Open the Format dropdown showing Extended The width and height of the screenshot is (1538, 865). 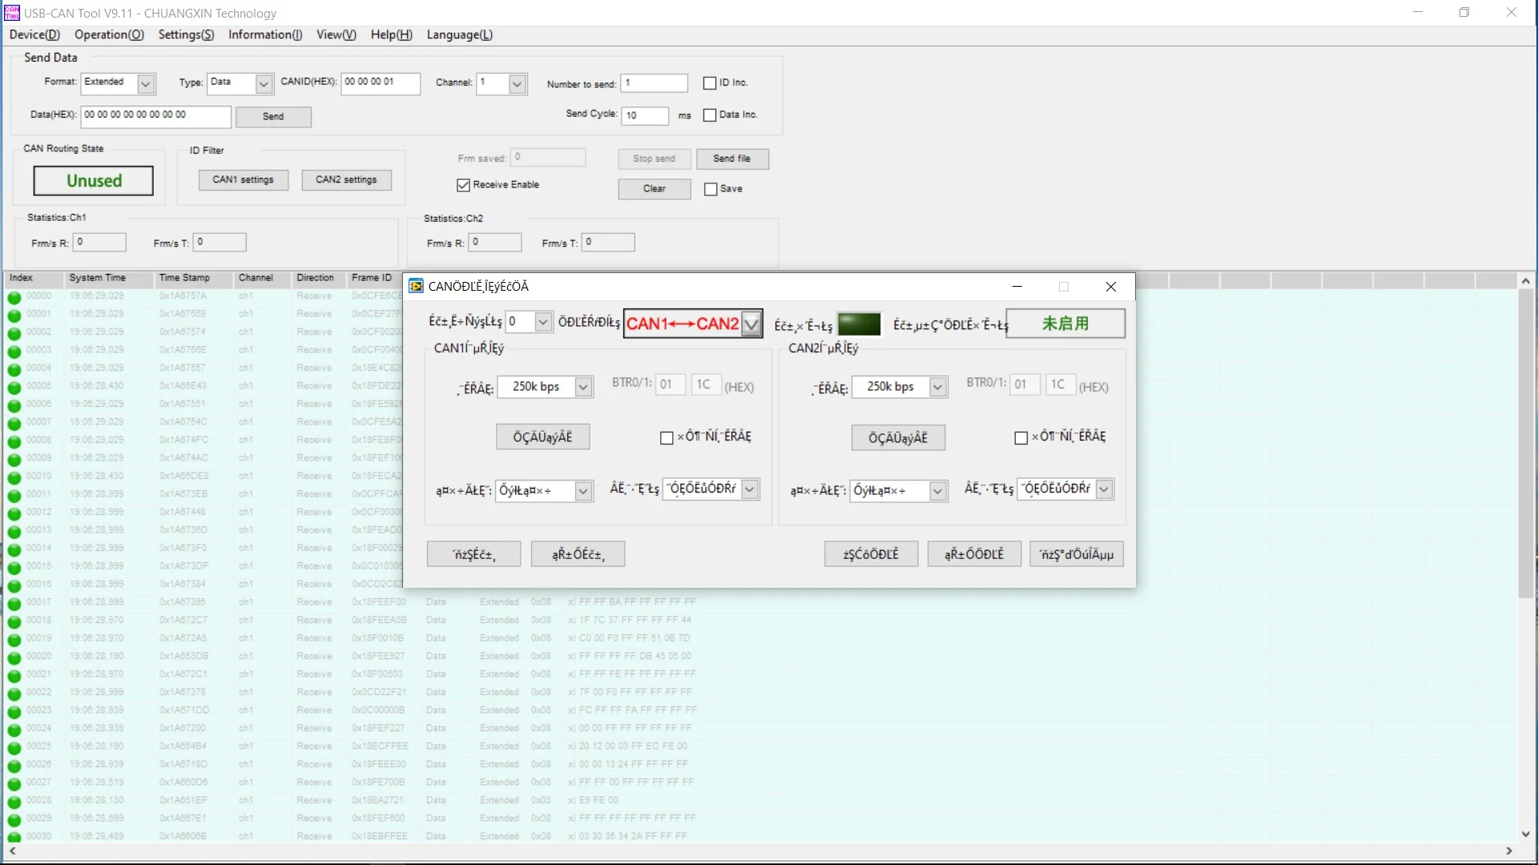[146, 83]
